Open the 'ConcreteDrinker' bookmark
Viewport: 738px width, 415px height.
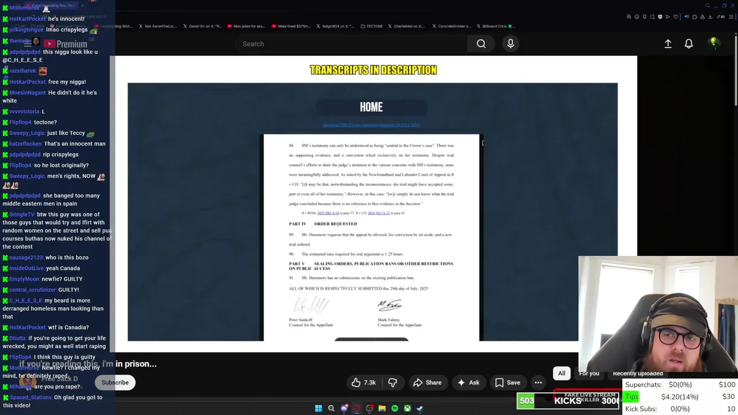click(x=451, y=26)
